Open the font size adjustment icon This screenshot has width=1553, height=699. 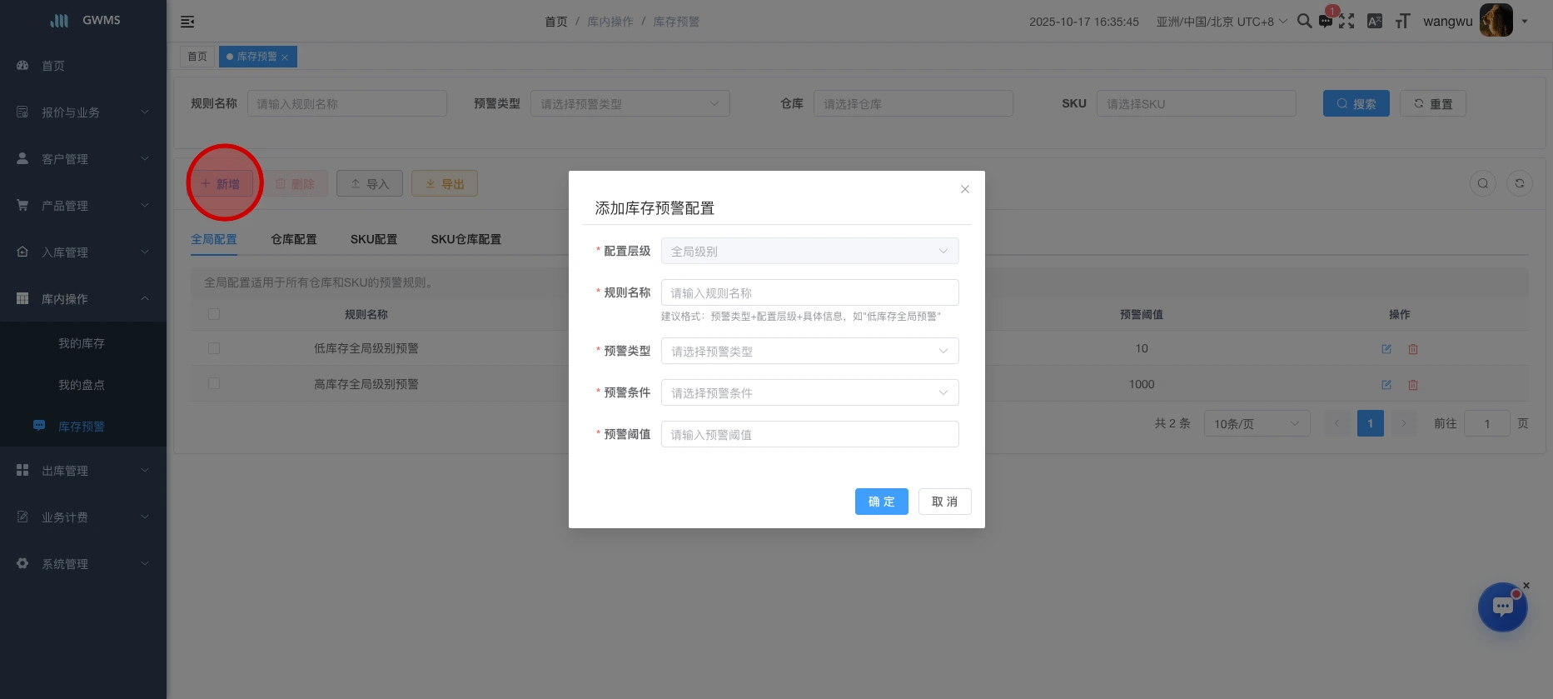(x=1402, y=22)
